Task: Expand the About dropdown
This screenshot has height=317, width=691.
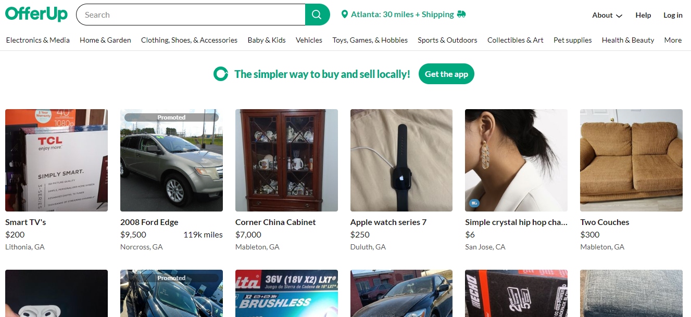Action: [607, 15]
